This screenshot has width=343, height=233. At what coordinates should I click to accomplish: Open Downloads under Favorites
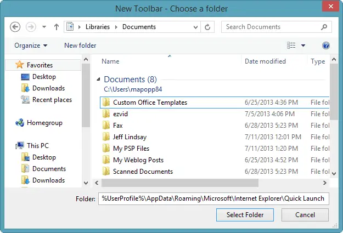tap(48, 88)
